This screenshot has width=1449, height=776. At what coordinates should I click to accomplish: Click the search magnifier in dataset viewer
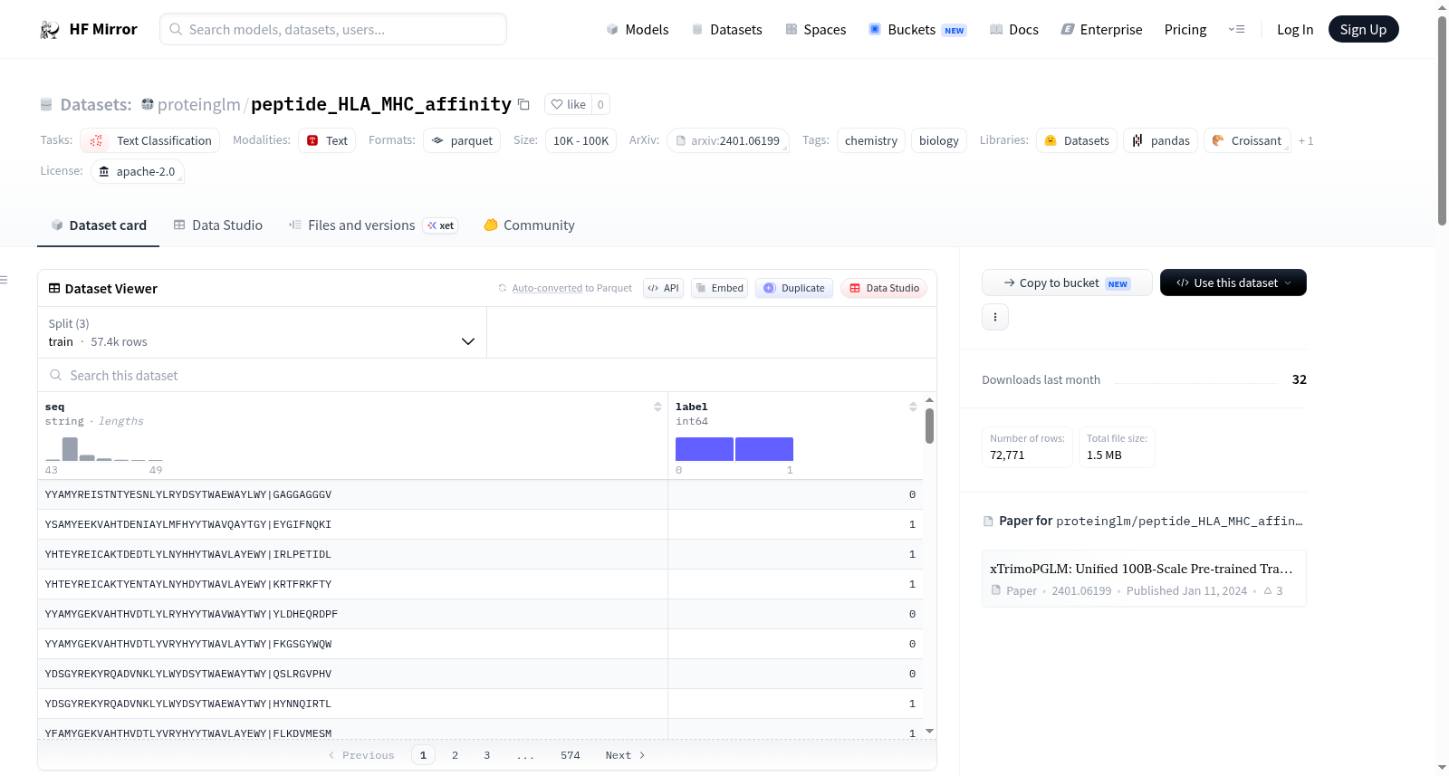pyautogui.click(x=56, y=376)
